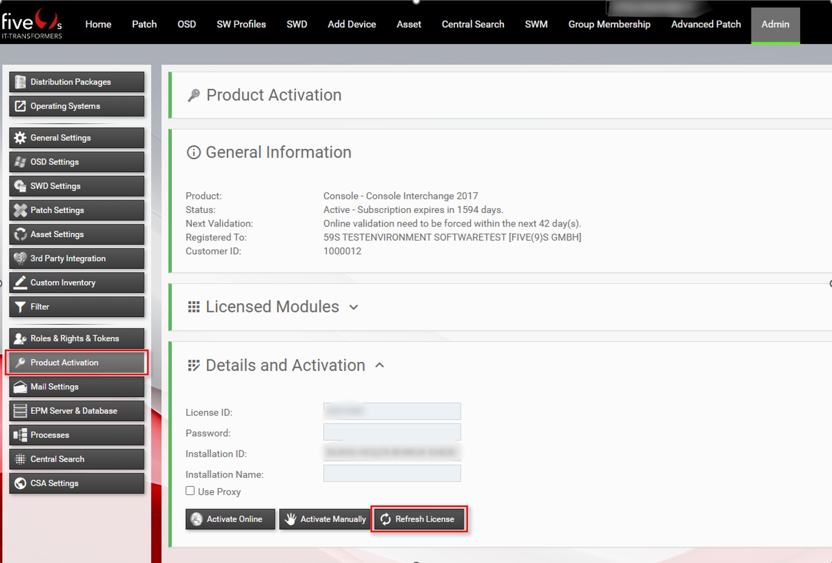This screenshot has height=563, width=832.
Task: Click the Mail Settings envelope icon
Action: [20, 387]
